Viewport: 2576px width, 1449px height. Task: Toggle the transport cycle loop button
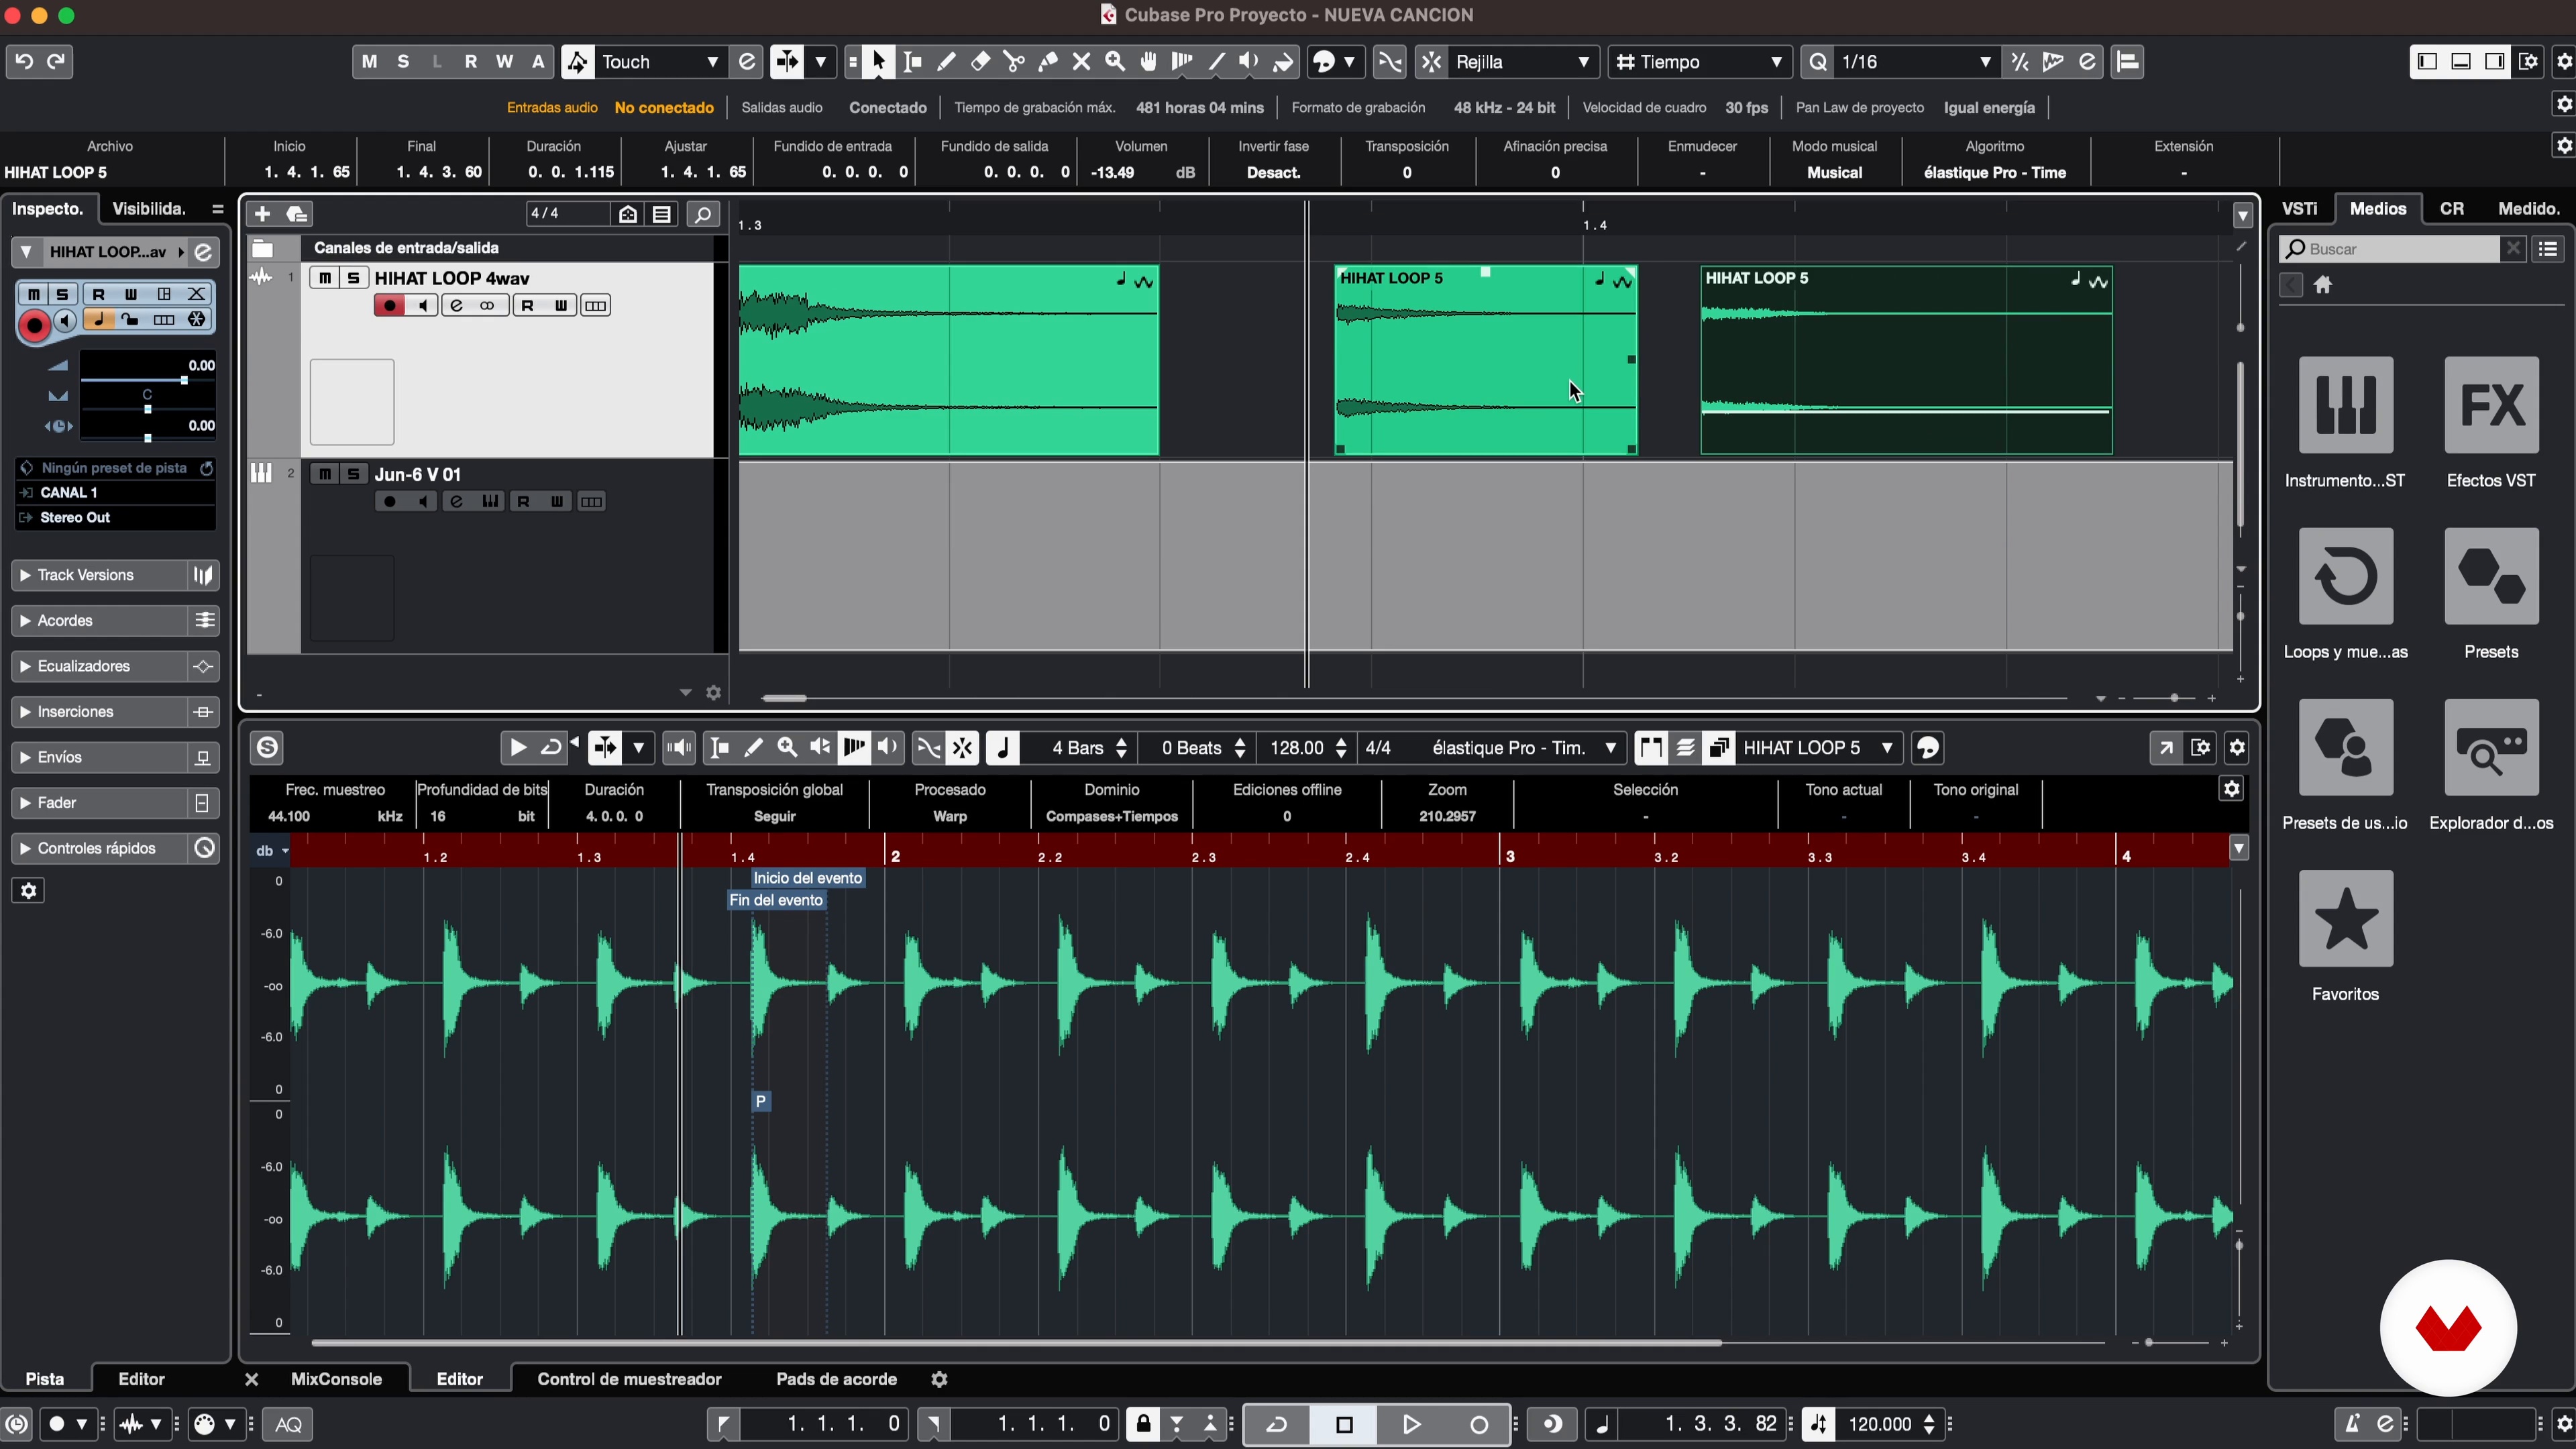(1277, 1424)
